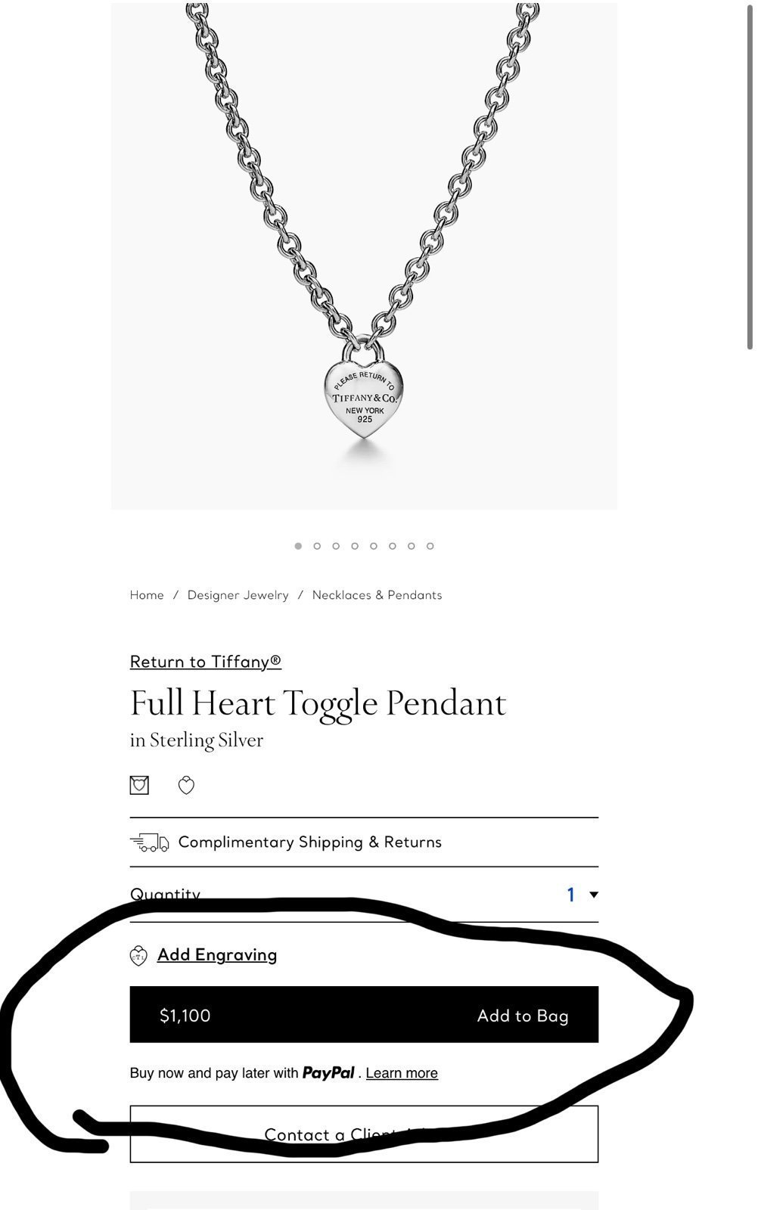The height and width of the screenshot is (1210, 758).
Task: Select the first carousel dot
Action: pos(298,546)
